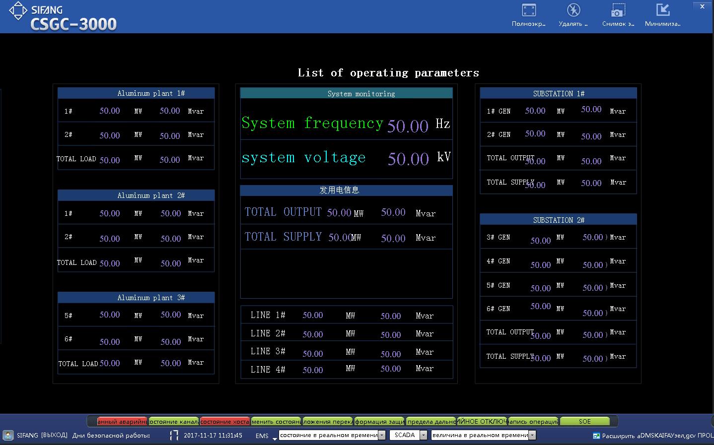Expand the 'состояние в реальном времени' dropdown
The width and height of the screenshot is (714, 445).
tap(382, 435)
